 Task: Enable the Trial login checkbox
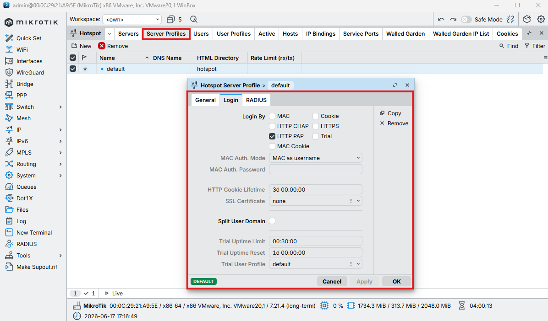coord(316,136)
